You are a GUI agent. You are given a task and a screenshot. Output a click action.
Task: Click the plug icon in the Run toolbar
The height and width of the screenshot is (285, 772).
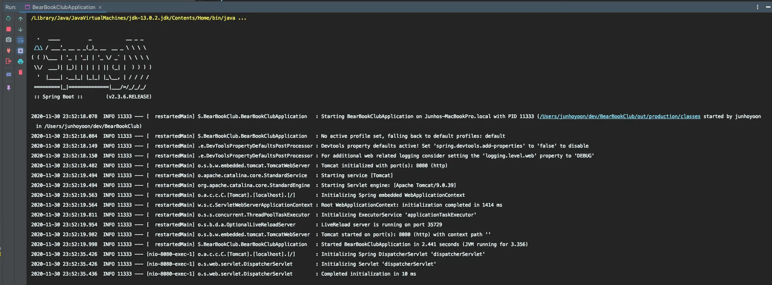pos(8,50)
